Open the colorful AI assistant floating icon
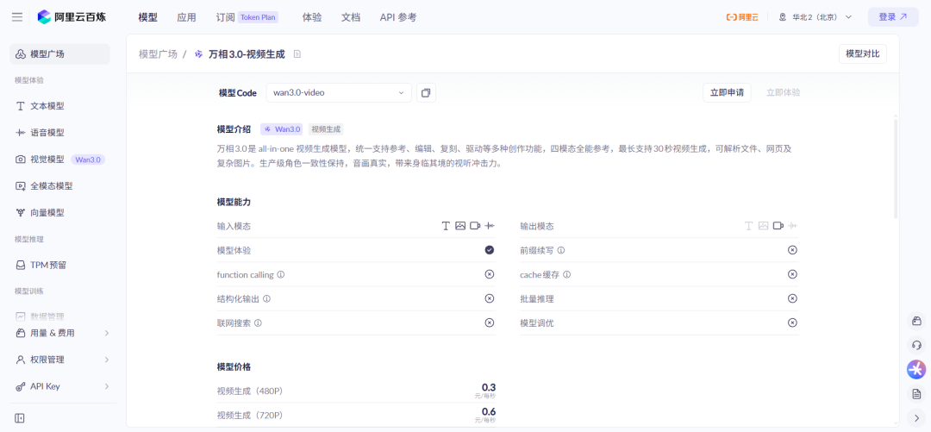Screen dimensions: 931x432 916,370
